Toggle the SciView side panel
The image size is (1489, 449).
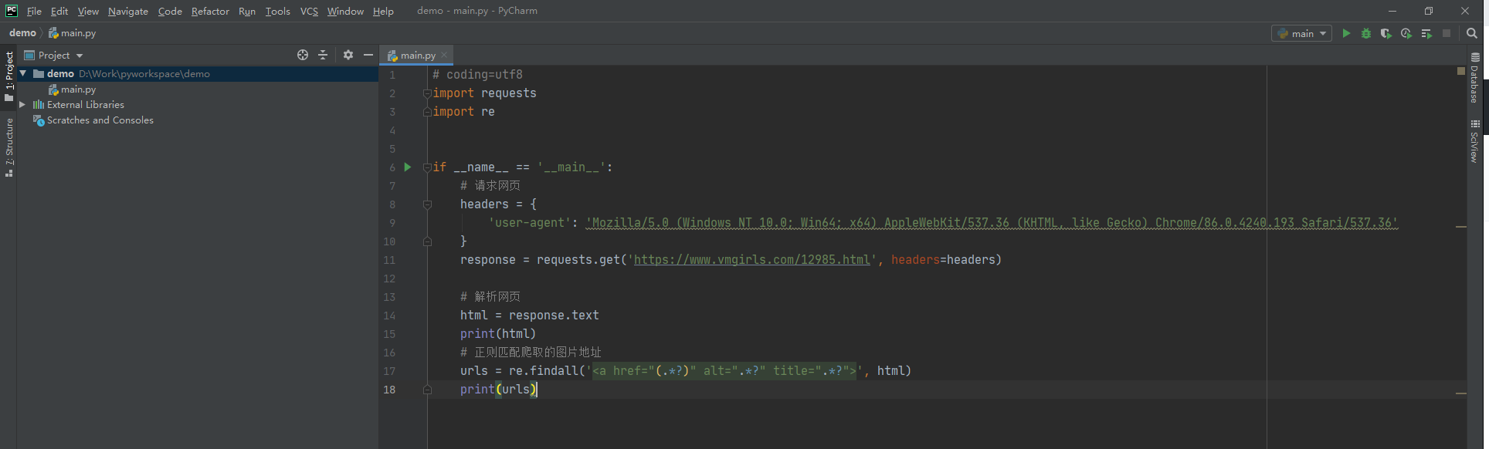1474,141
